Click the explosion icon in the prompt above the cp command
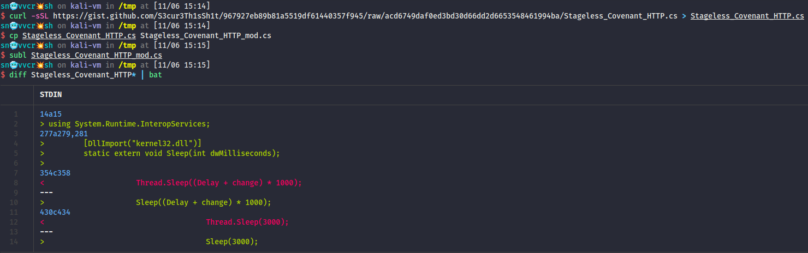The height and width of the screenshot is (253, 808). tap(40, 26)
